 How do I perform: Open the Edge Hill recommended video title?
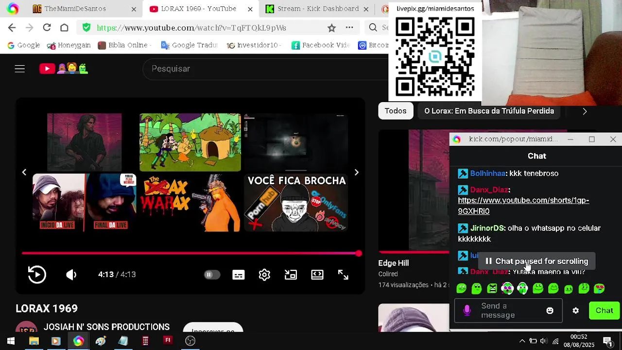394,263
